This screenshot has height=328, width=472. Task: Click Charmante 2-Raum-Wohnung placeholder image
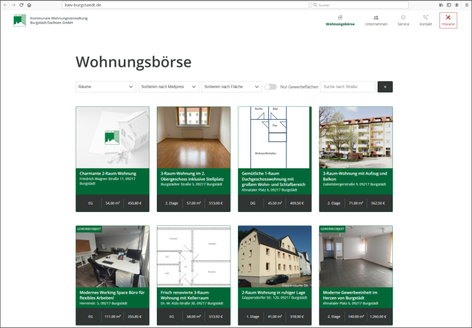pyautogui.click(x=113, y=137)
